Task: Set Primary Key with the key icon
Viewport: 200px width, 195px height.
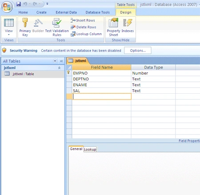Action: pos(25,27)
